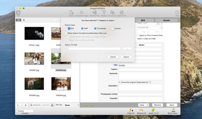Click the Keywords text area

tap(141, 76)
